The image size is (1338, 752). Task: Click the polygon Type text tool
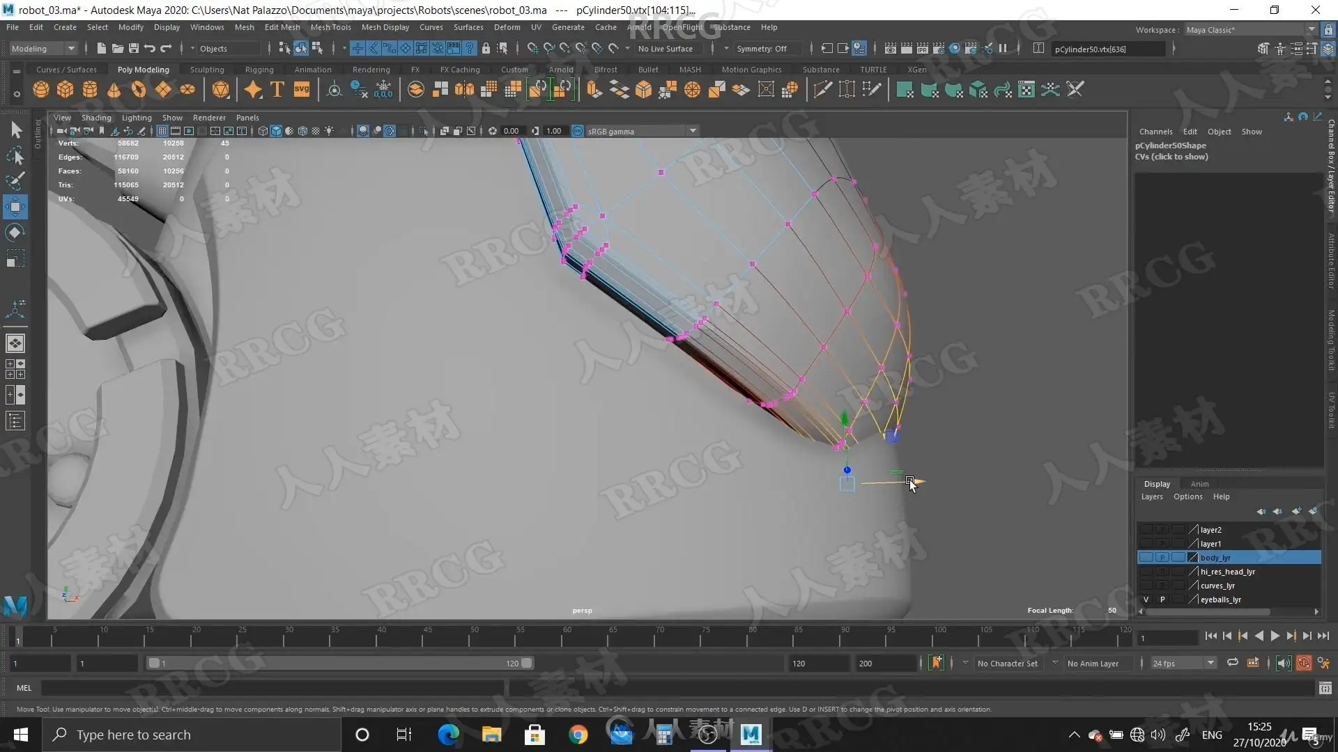pos(277,90)
